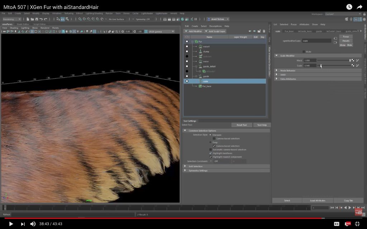Open the Arnold menu in menu bar
Viewport: 367px width, 229px height.
pyautogui.click(x=173, y=13)
